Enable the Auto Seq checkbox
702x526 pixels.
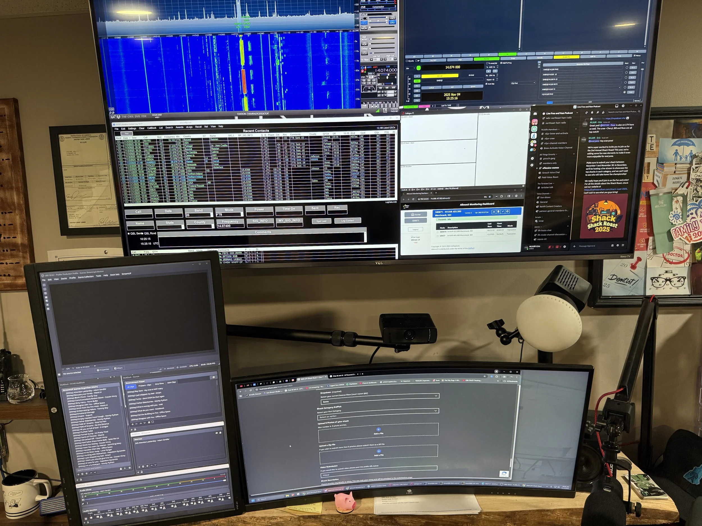pyautogui.click(x=487, y=84)
